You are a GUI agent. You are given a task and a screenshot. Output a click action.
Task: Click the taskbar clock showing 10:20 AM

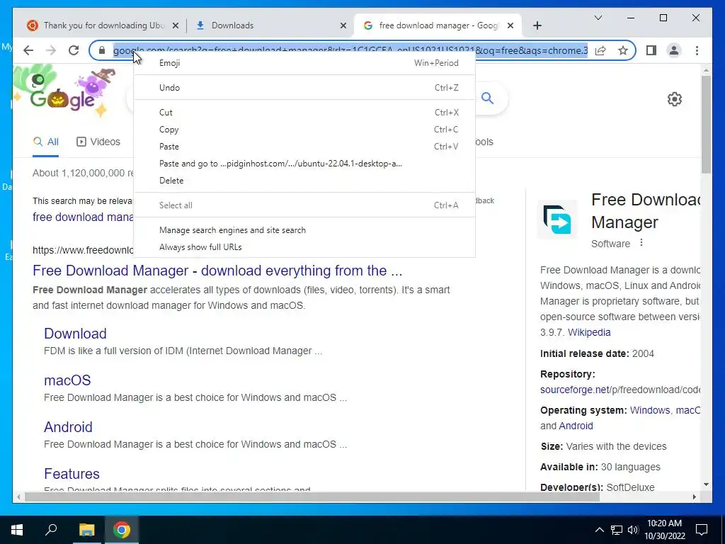[664, 530]
